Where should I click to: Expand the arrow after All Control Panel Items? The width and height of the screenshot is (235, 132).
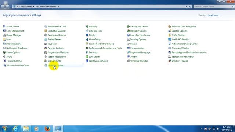click(x=58, y=7)
